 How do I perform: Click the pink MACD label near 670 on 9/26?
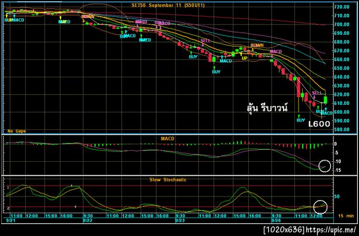[276, 52]
